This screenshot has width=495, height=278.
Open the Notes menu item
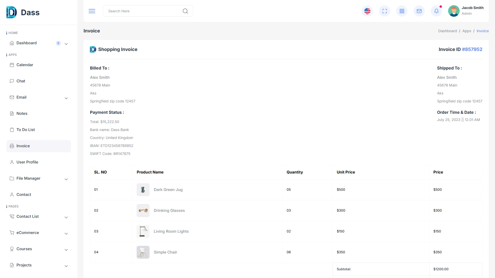[39, 114]
